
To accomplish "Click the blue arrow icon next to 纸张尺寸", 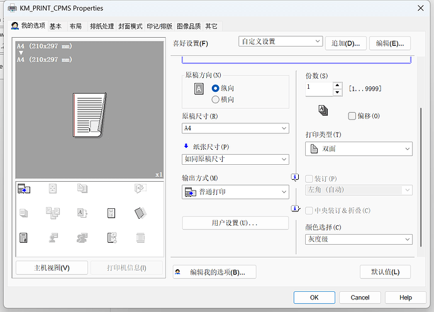I will [186, 146].
